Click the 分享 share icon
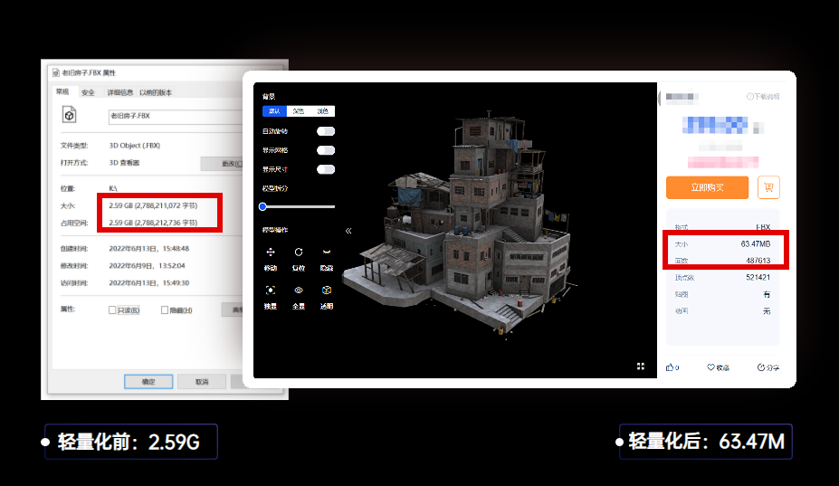The image size is (839, 486). point(761,367)
